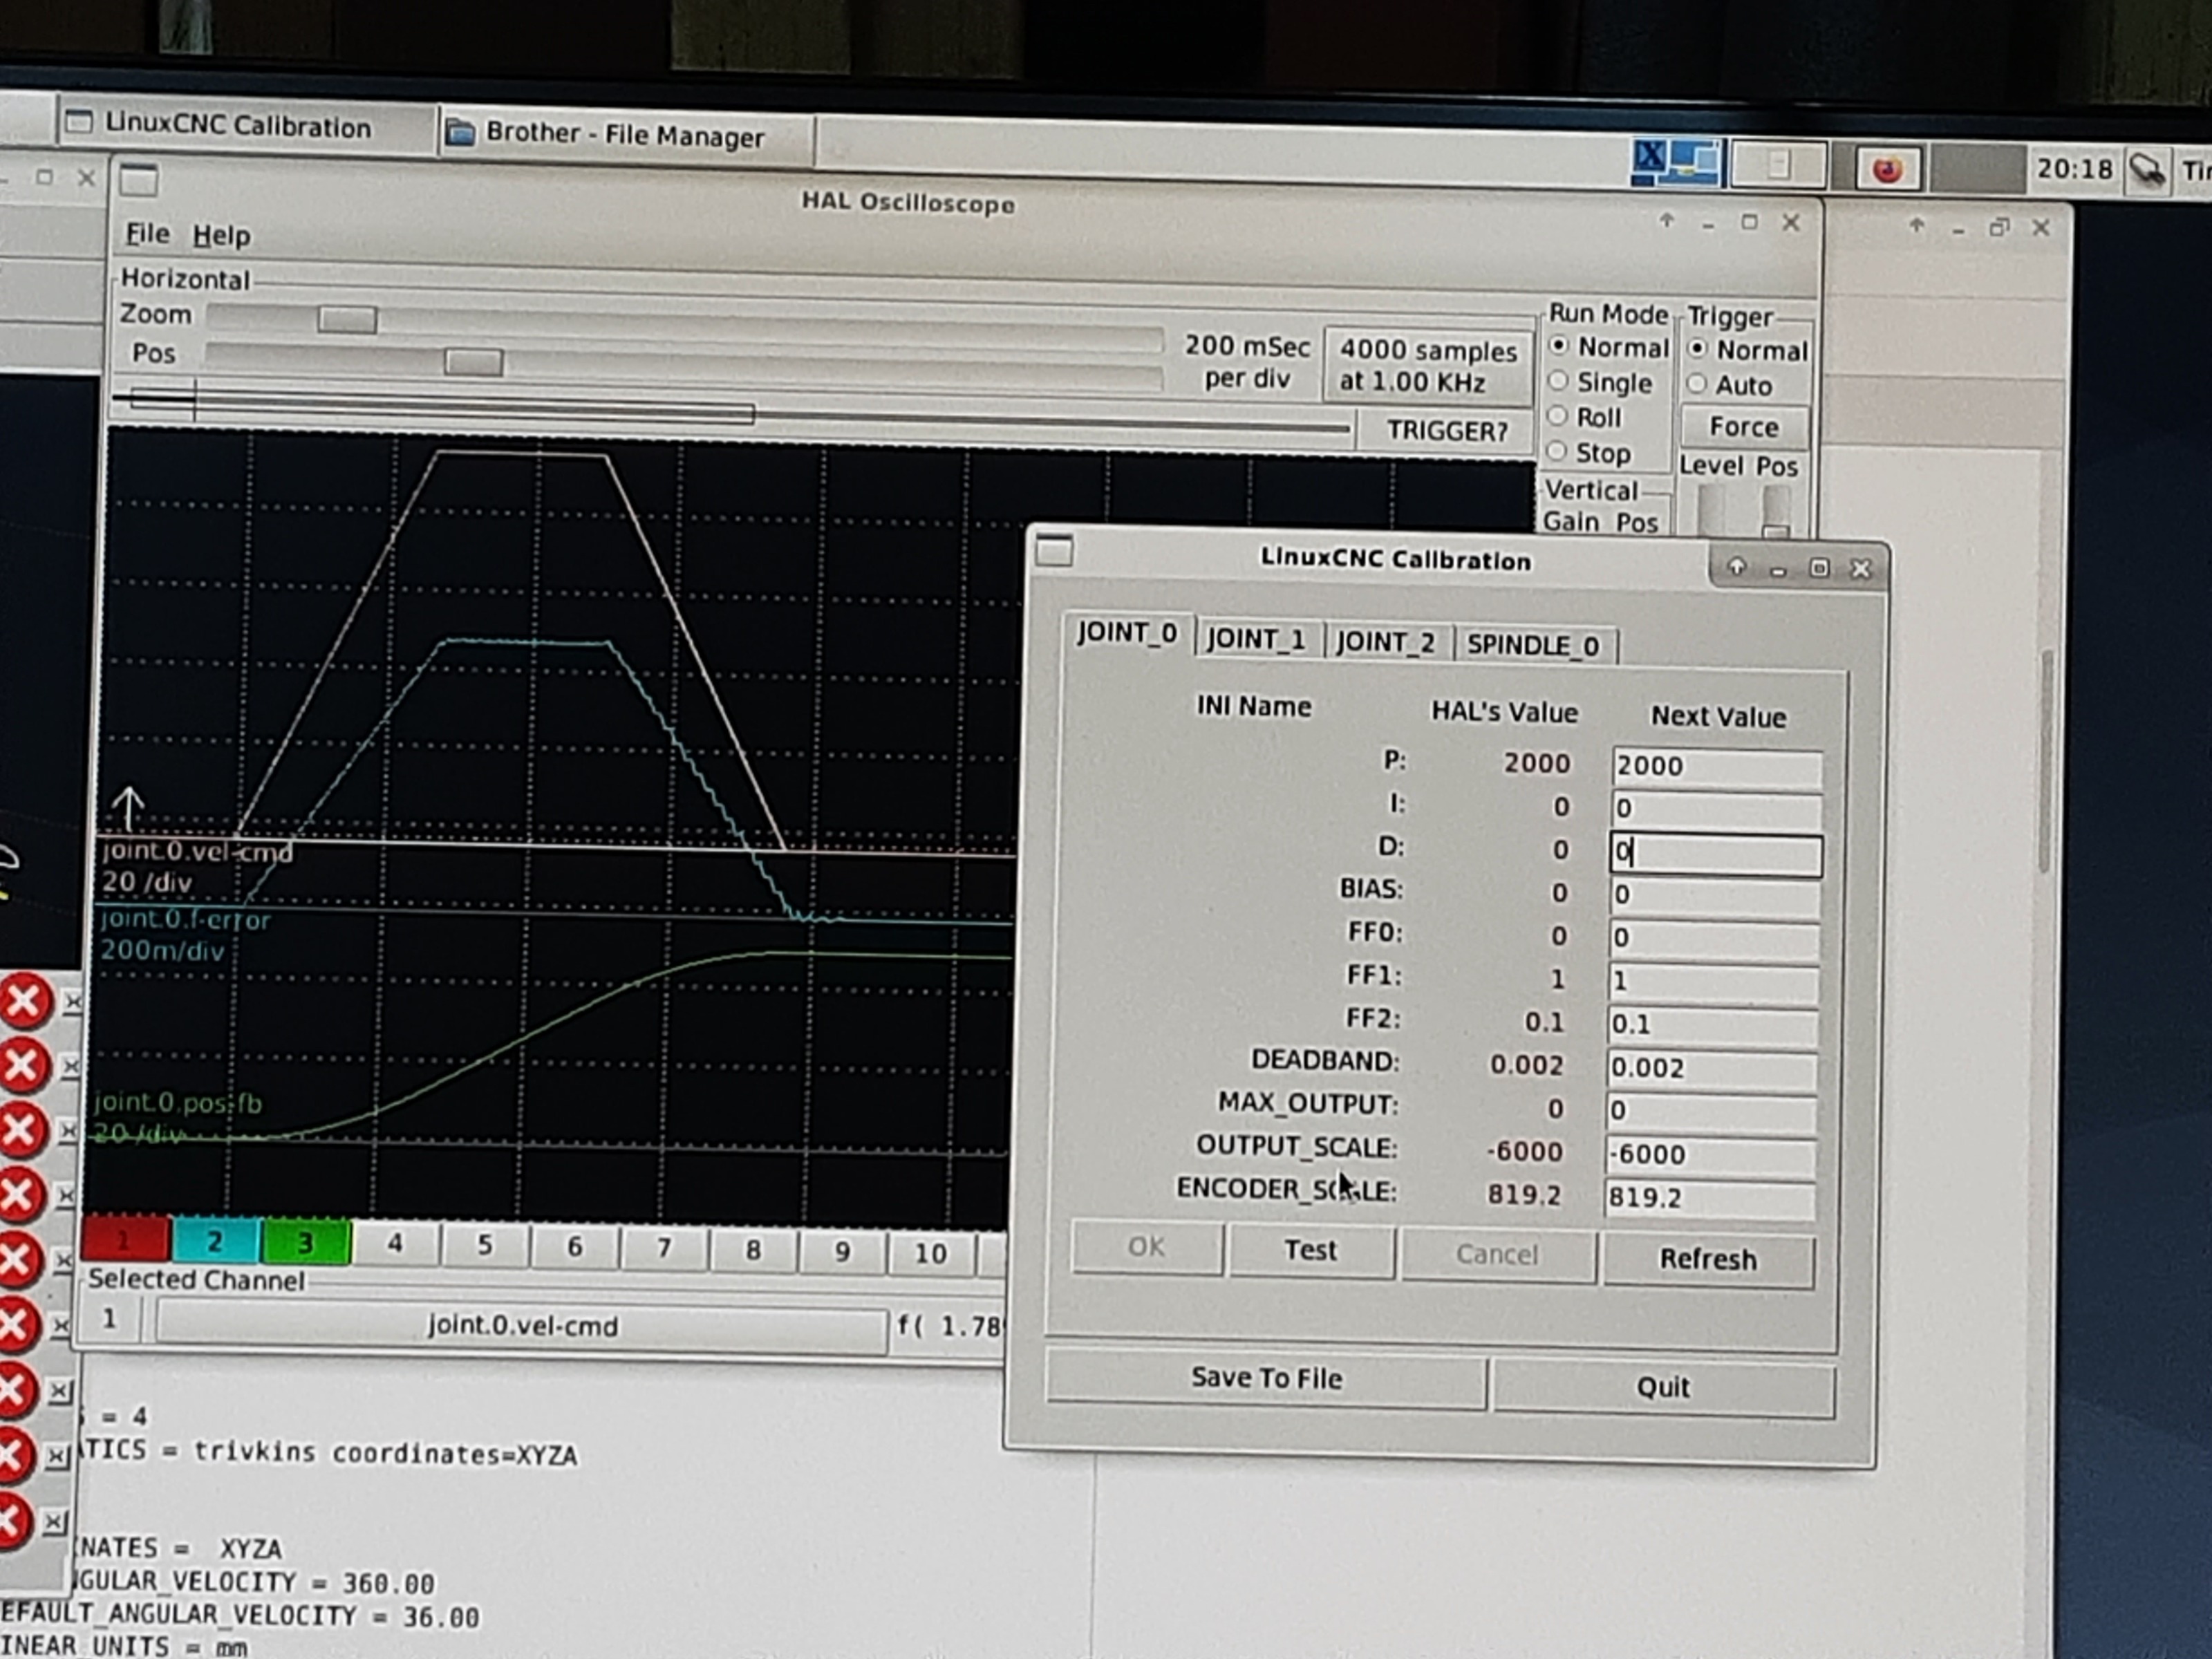Viewport: 2212px width, 1659px height.
Task: Select oscilloscope channel 2
Action: [x=215, y=1243]
